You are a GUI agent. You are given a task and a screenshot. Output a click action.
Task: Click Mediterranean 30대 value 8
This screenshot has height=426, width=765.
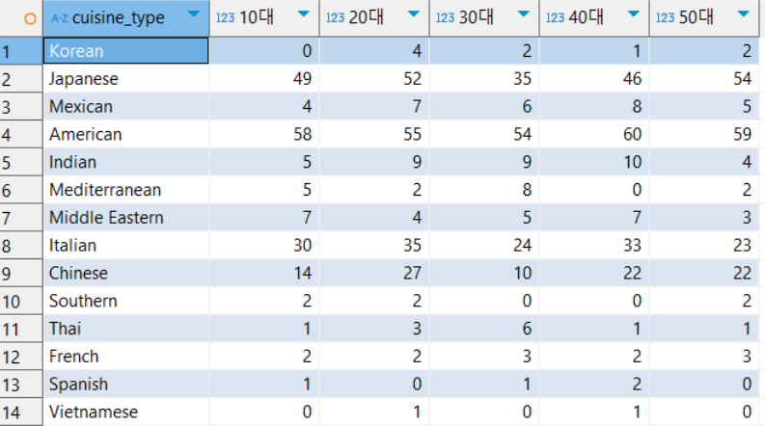(x=484, y=190)
